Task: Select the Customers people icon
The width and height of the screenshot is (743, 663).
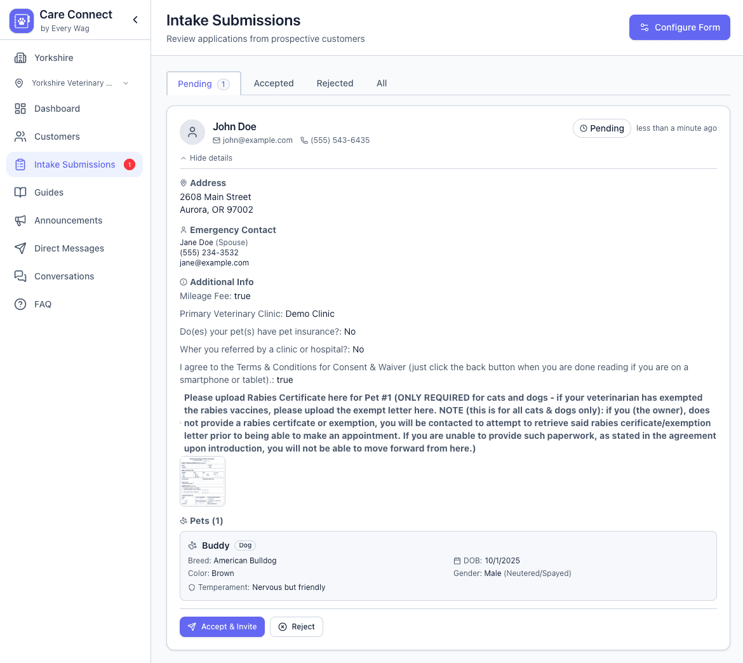Action: pos(19,137)
